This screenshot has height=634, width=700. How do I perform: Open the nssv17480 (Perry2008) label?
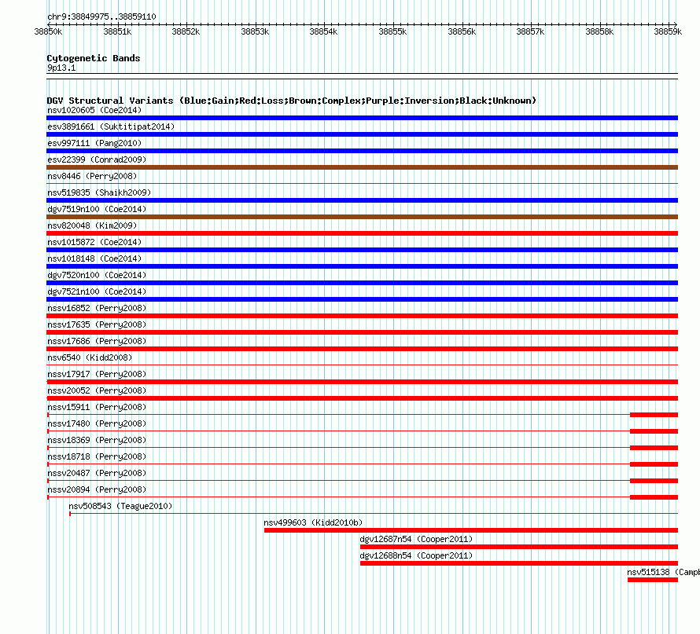97,423
